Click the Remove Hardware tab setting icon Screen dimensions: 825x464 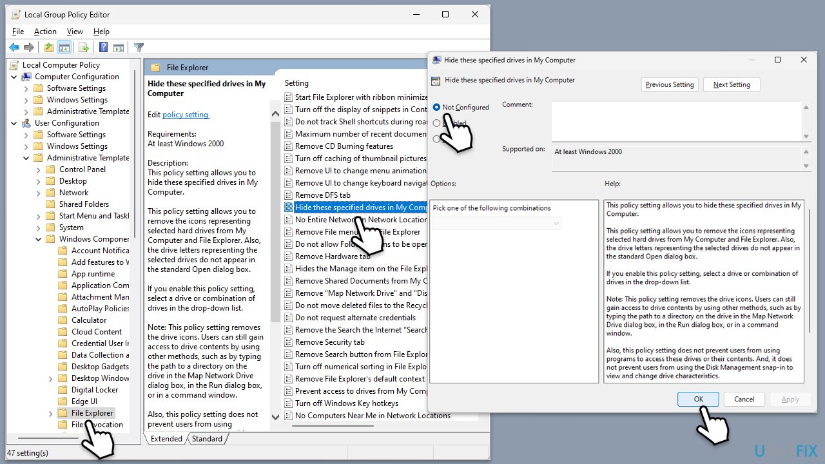pos(289,256)
